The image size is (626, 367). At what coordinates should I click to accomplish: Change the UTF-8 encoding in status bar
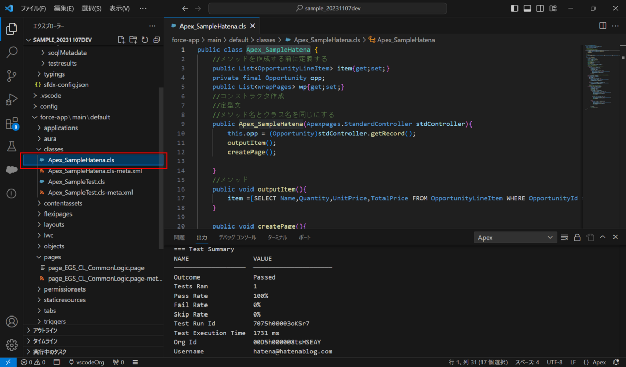click(555, 362)
